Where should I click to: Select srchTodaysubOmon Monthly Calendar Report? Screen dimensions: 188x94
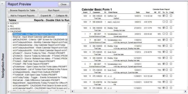coord(40,42)
